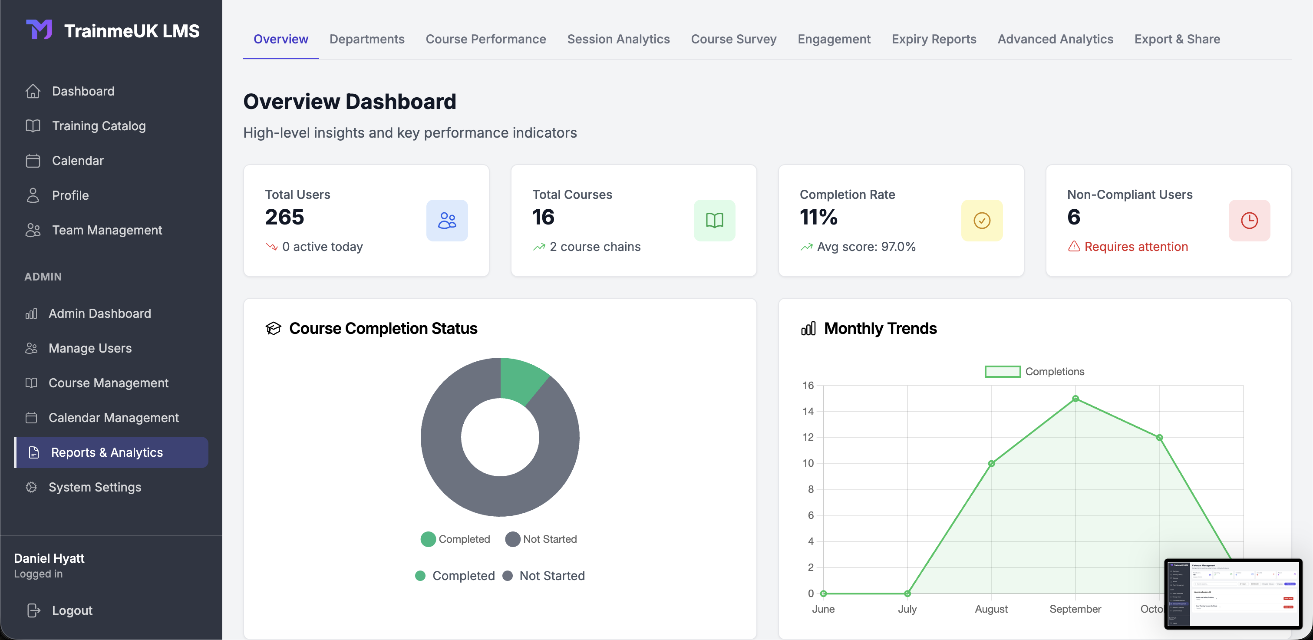Open the Expiry Reports tab
The width and height of the screenshot is (1313, 640).
[x=934, y=39]
